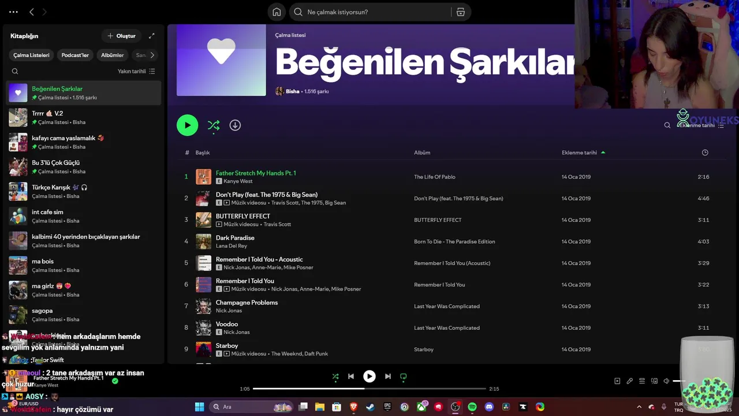739x416 pixels.
Task: Select the Podcast'ler filter chip
Action: pos(75,55)
